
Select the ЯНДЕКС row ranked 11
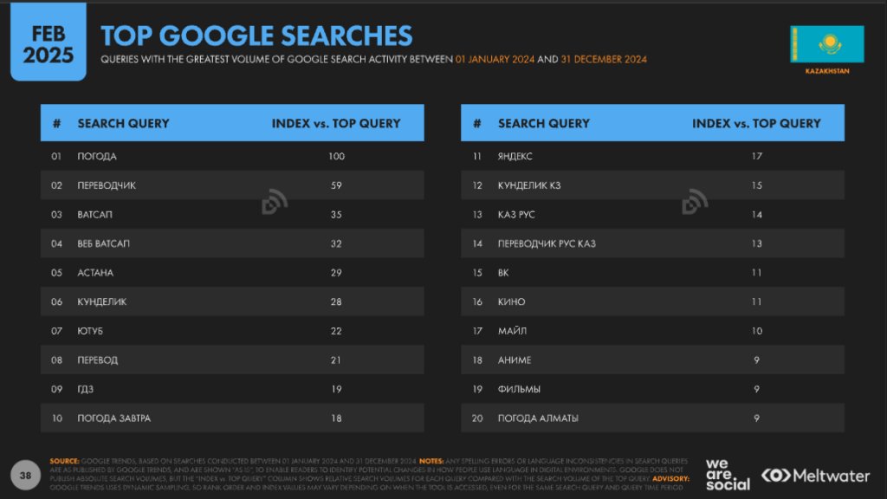point(652,156)
